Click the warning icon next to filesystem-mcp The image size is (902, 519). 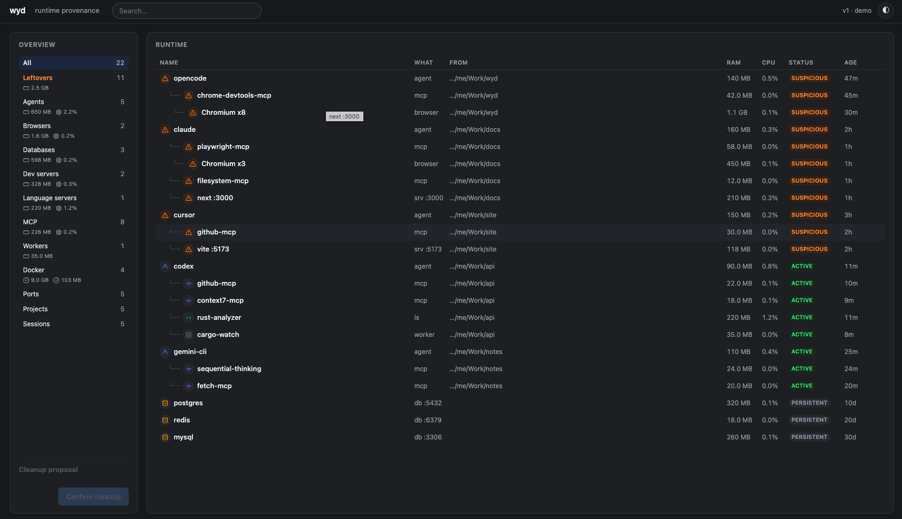click(189, 181)
